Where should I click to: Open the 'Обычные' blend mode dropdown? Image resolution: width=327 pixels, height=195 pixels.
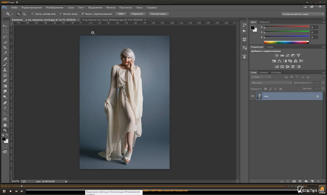271,83
